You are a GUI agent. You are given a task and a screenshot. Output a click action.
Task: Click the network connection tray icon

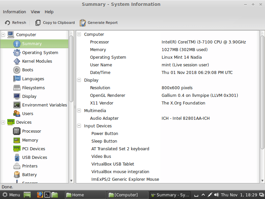210,195
